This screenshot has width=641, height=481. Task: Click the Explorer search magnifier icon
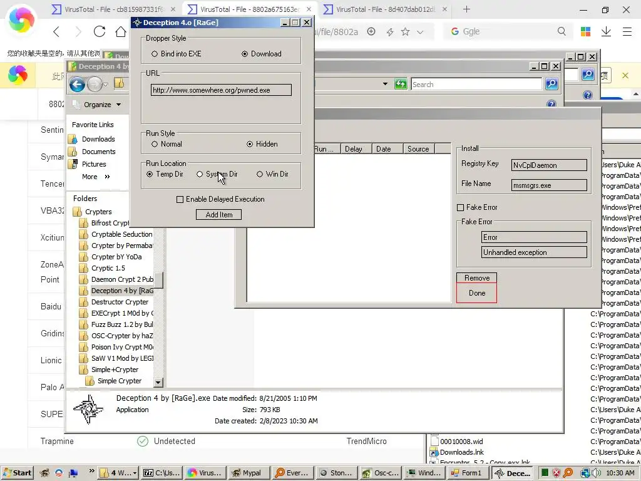(x=551, y=85)
